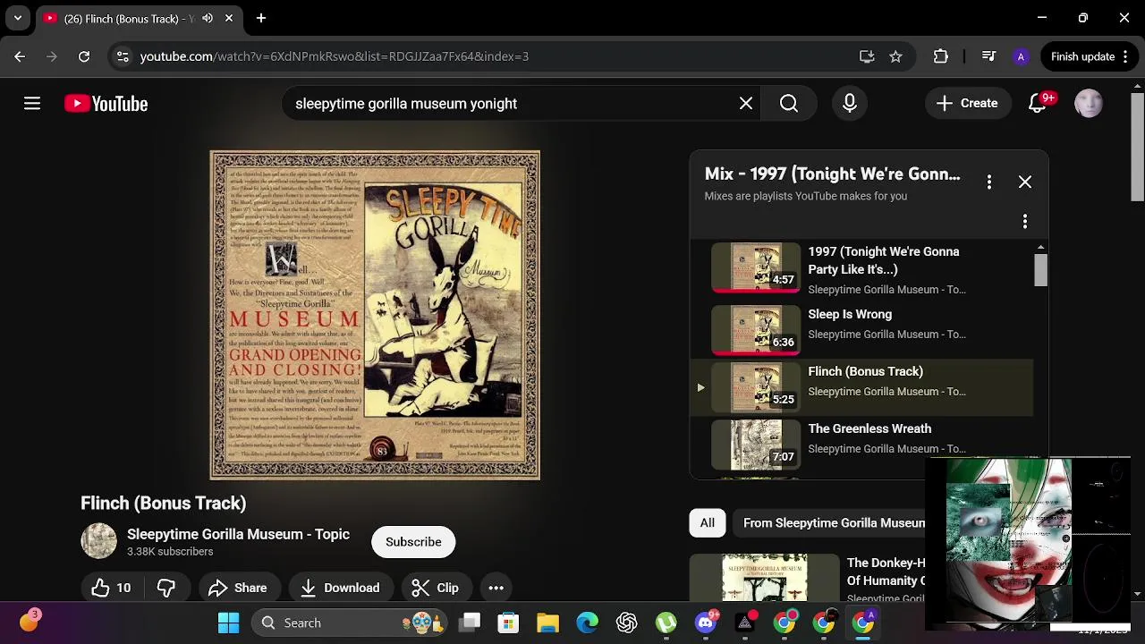Download the video
This screenshot has width=1145, height=644.
340,588
